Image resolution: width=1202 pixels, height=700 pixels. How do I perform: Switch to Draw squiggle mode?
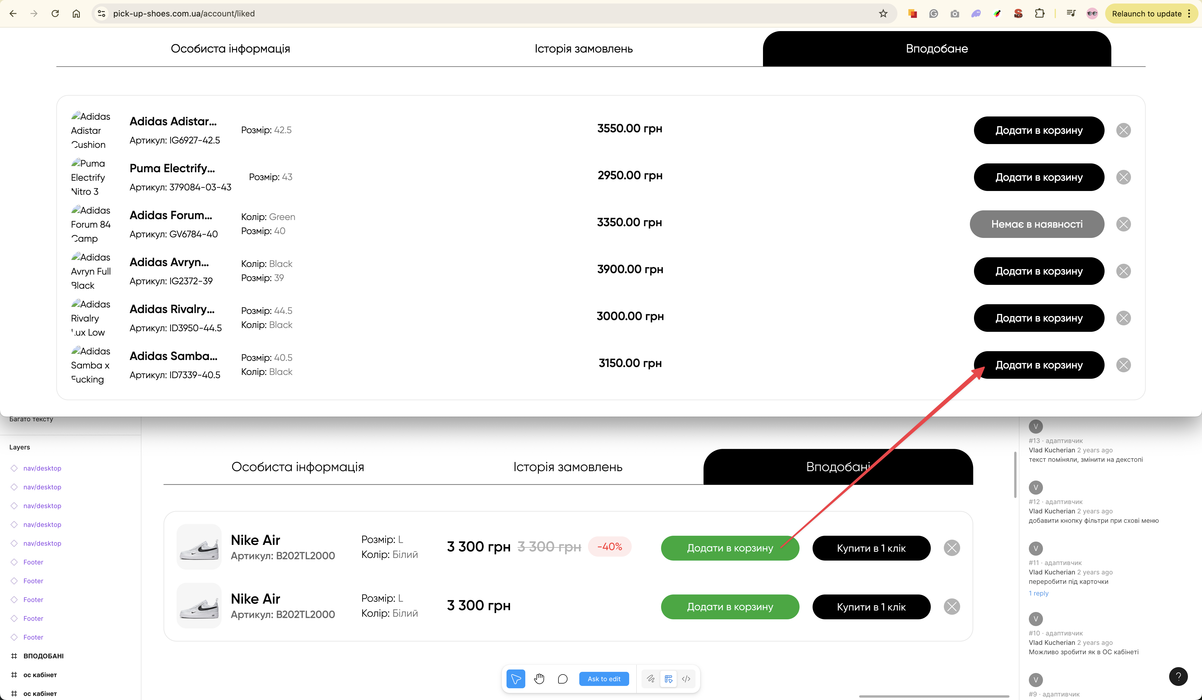[x=651, y=679]
